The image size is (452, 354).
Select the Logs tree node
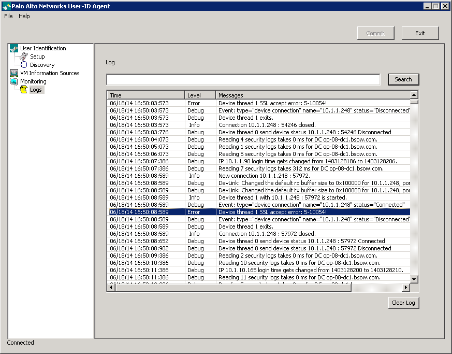click(x=36, y=90)
